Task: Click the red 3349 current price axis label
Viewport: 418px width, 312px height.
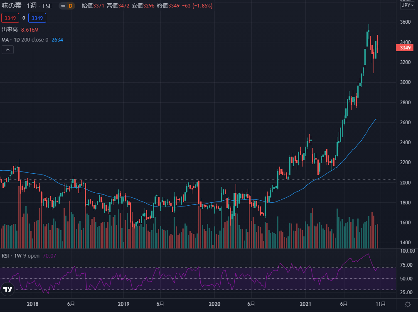Action: click(x=405, y=48)
